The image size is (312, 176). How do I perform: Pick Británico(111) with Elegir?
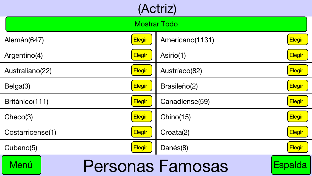[x=142, y=101]
